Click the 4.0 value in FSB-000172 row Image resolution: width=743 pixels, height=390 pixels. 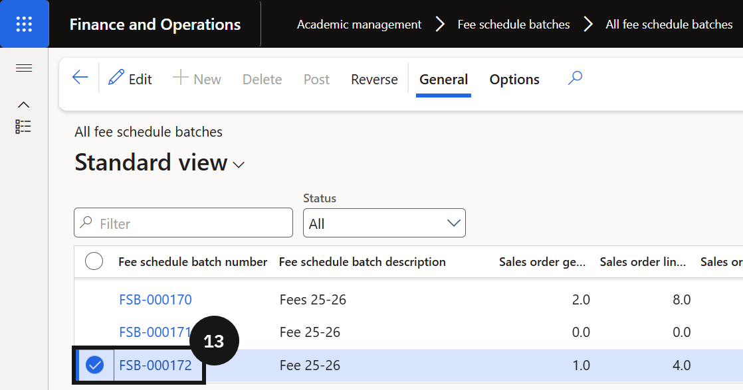[682, 365]
